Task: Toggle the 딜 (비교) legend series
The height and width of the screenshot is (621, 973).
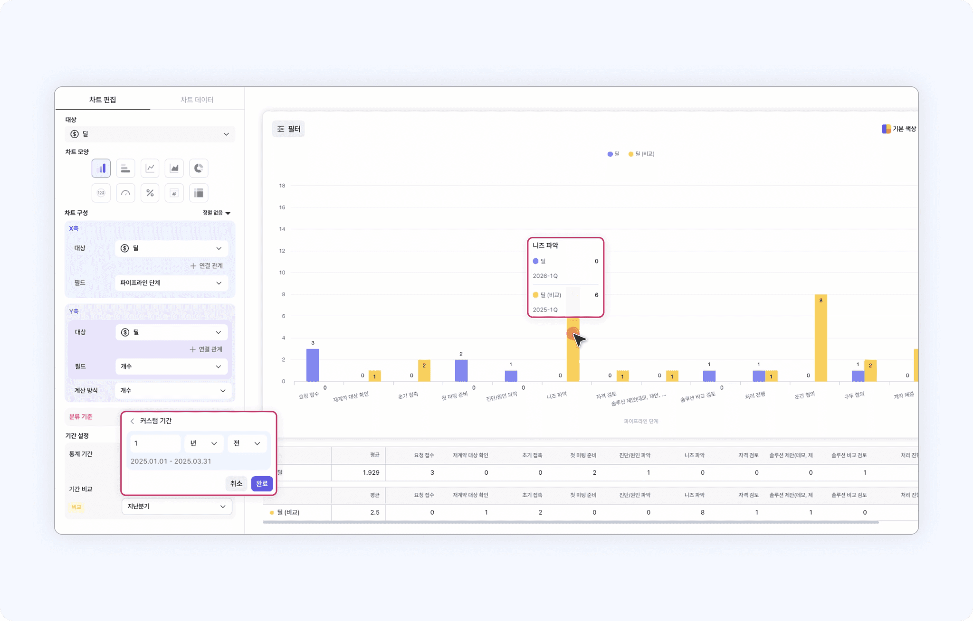Action: [641, 154]
